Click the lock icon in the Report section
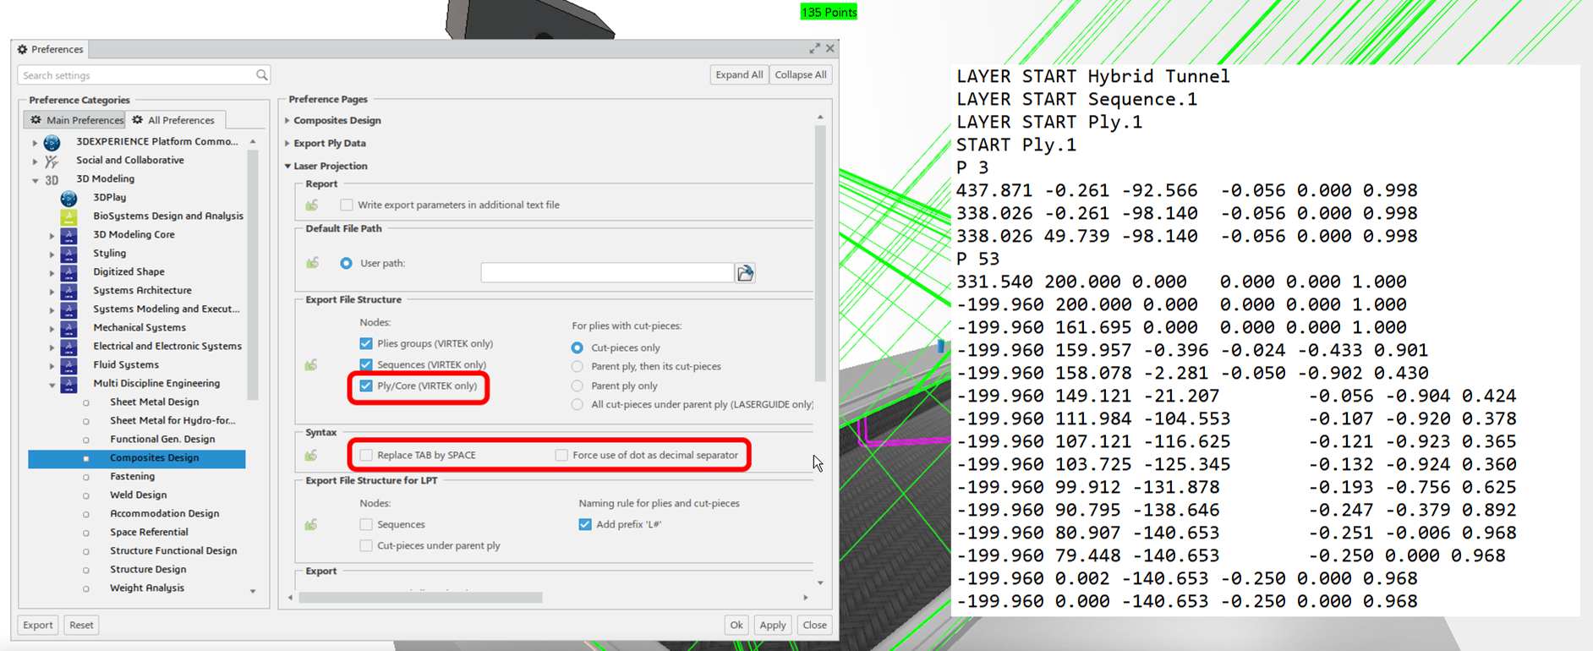The image size is (1593, 651). click(312, 205)
